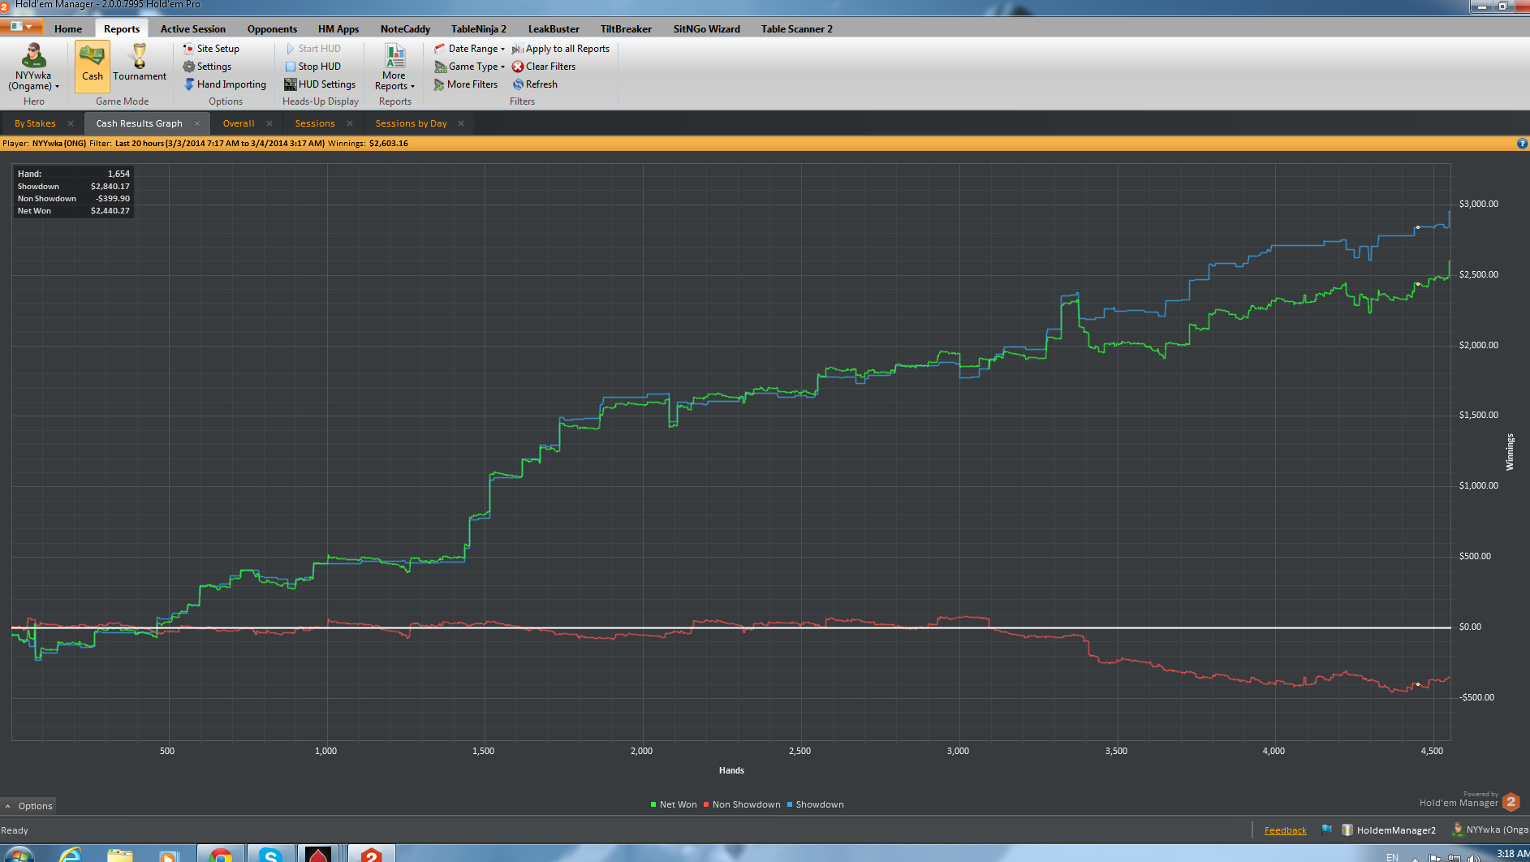This screenshot has height=862, width=1530.
Task: Toggle the Net Won legend series
Action: tap(674, 804)
